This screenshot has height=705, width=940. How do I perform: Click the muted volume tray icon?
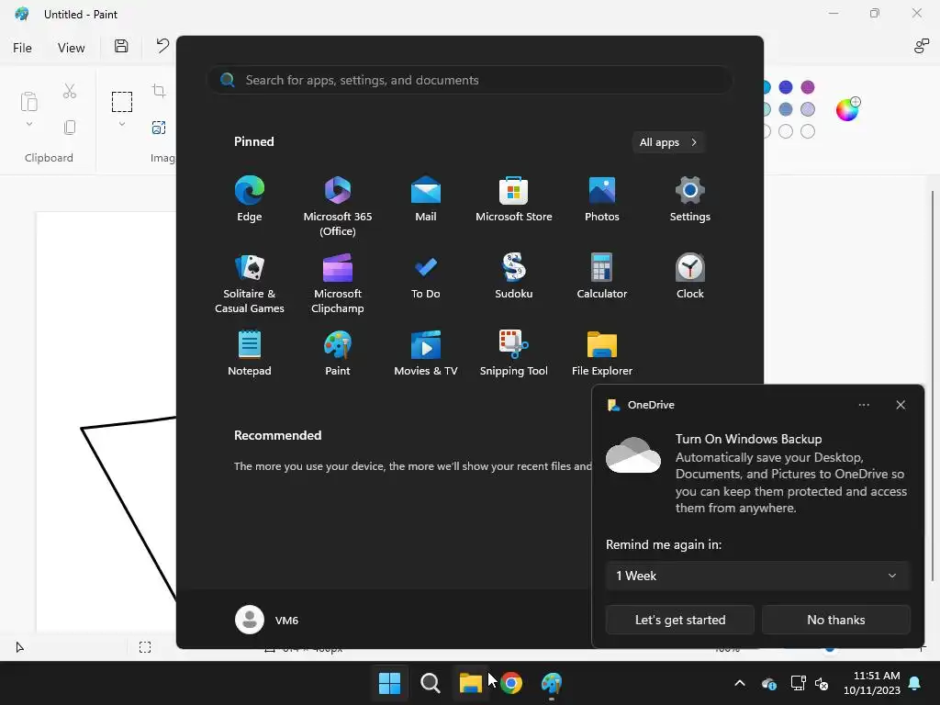tap(822, 683)
